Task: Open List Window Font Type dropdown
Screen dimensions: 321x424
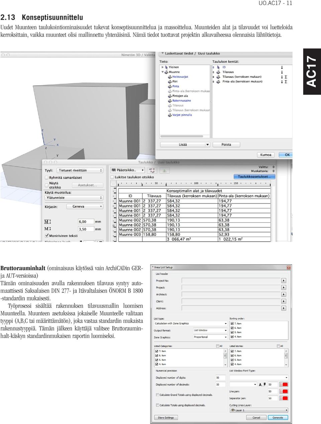Action: tap(258, 378)
